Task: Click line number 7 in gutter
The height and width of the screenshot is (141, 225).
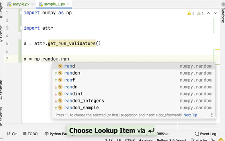Action: (7, 59)
